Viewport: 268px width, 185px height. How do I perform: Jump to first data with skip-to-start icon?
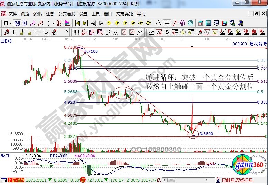77,23
